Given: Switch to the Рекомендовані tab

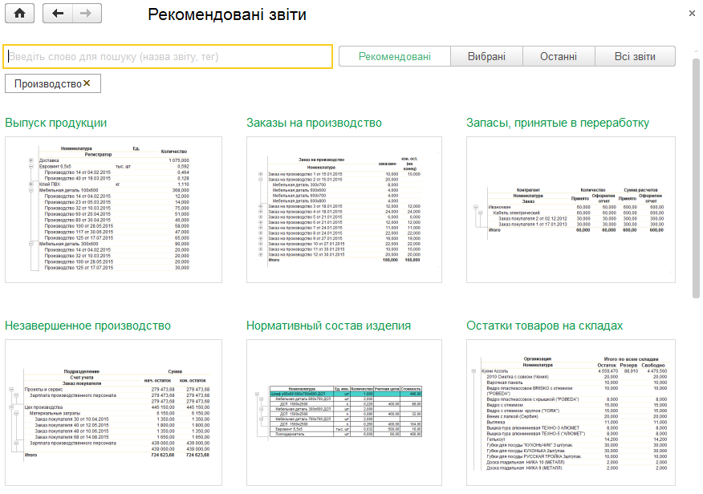Looking at the screenshot, I should [395, 56].
